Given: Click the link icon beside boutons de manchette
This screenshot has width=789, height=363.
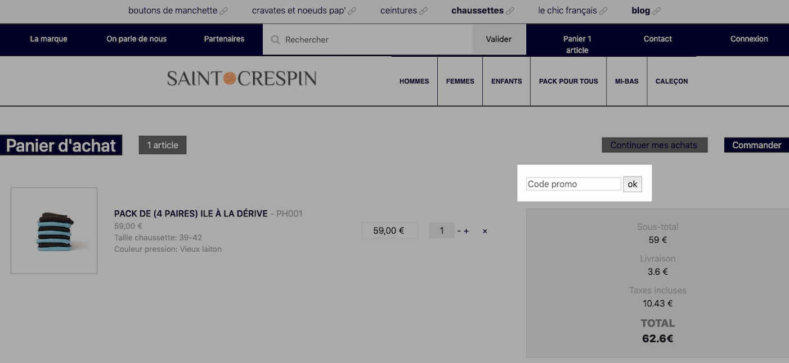Looking at the screenshot, I should coord(224,11).
